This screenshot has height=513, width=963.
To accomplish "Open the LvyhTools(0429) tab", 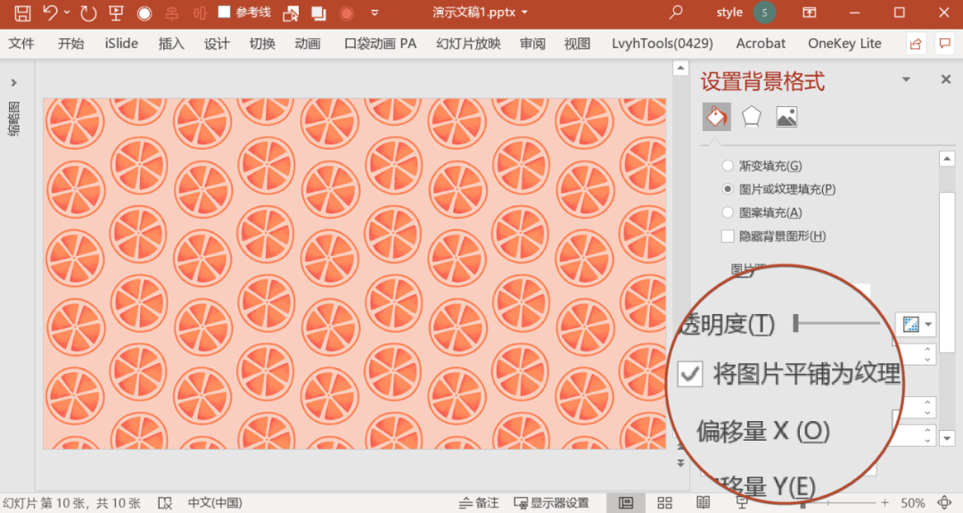I will [663, 44].
